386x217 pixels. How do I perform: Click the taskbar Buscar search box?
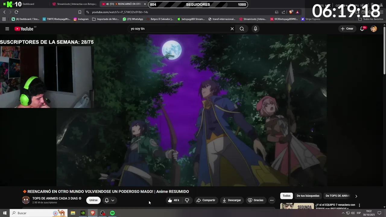[x=38, y=213]
